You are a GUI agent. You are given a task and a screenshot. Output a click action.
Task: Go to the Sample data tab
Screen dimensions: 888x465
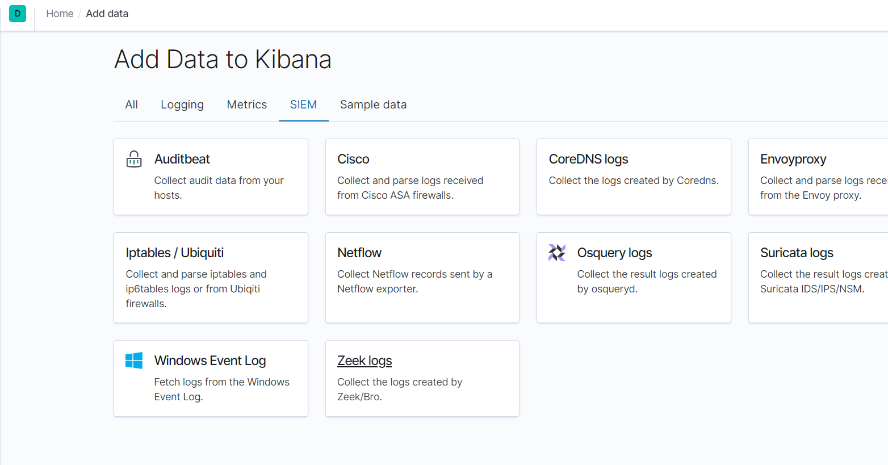[x=373, y=104]
